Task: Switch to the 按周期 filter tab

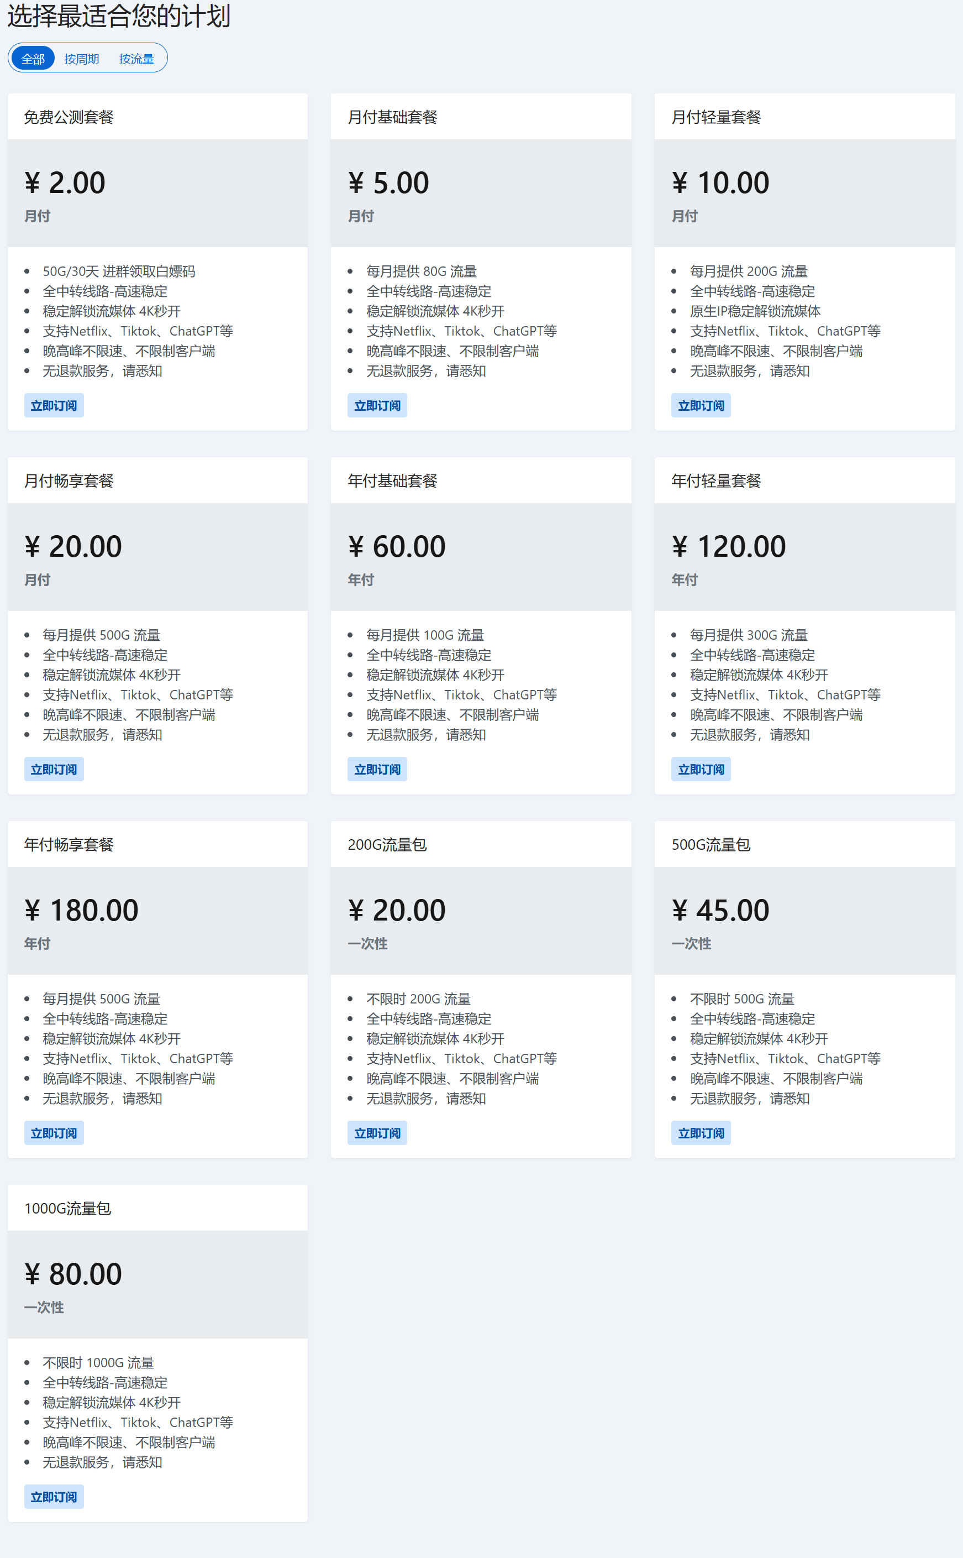Action: point(82,59)
